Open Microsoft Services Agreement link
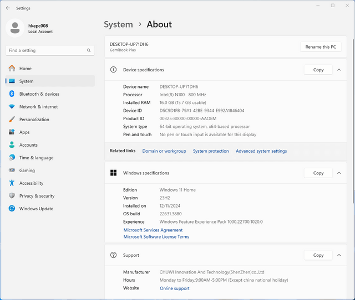Screen dimensions: 355x300 coord(153,230)
